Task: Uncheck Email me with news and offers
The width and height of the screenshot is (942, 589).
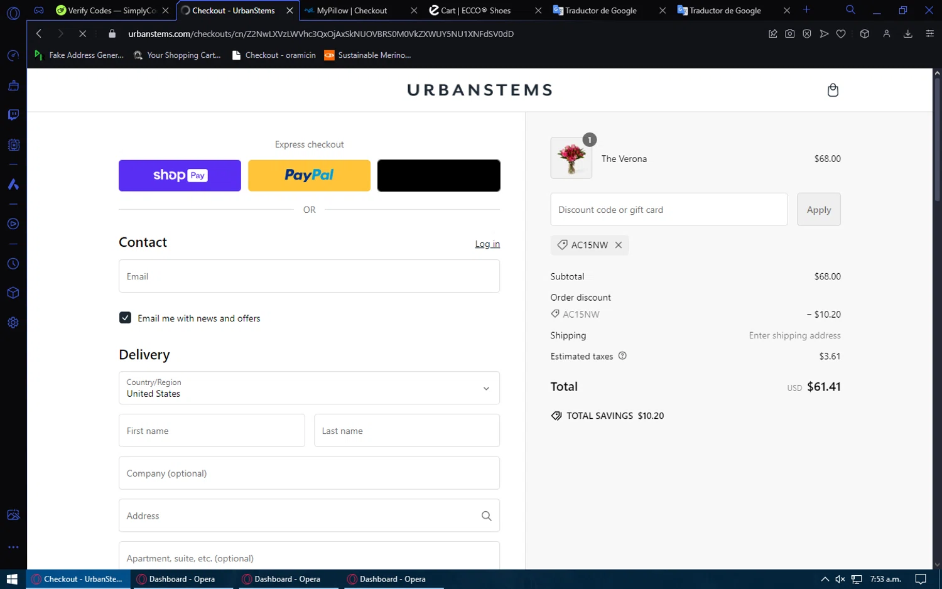Action: click(126, 318)
